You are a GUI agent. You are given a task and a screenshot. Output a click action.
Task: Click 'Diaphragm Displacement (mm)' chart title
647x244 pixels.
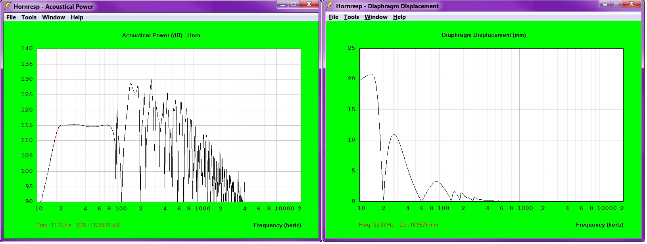click(484, 35)
